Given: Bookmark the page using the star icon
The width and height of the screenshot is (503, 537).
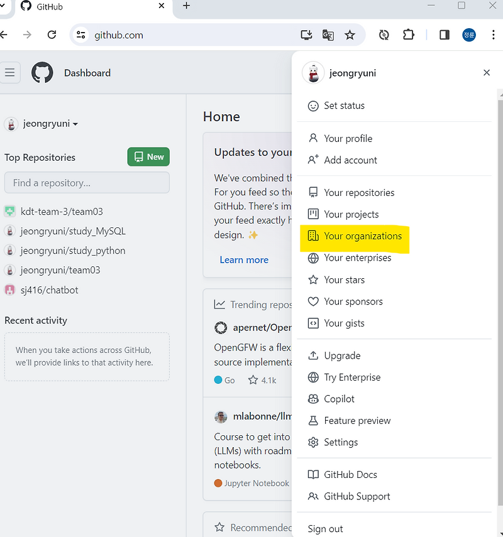Looking at the screenshot, I should (351, 36).
